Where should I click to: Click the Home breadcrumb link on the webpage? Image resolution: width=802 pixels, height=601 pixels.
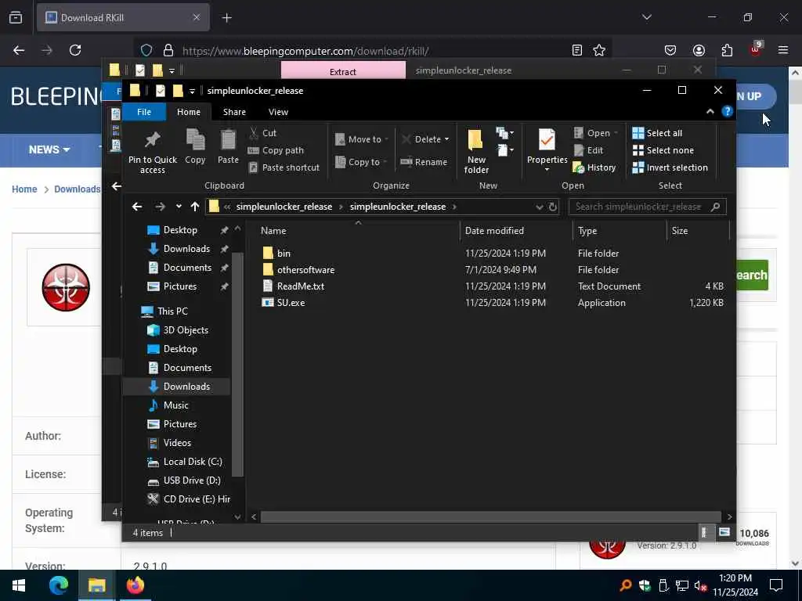click(x=24, y=189)
